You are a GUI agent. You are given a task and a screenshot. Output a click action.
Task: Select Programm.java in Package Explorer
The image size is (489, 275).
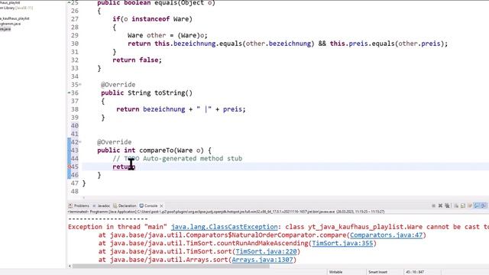(x=10, y=24)
